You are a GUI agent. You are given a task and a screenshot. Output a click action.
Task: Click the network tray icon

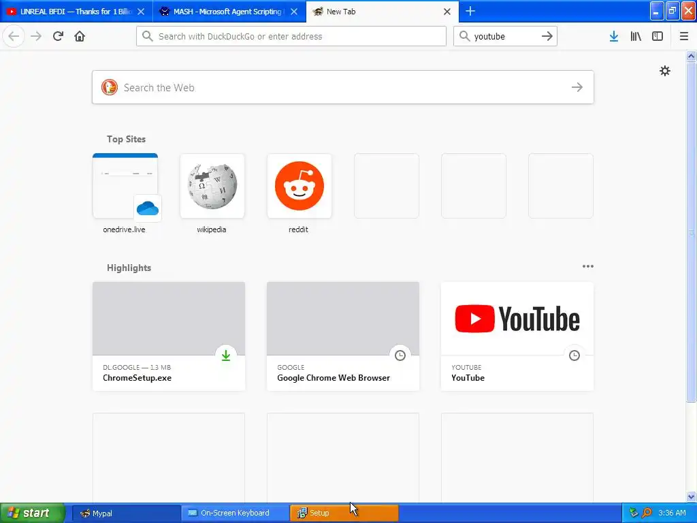pos(634,513)
